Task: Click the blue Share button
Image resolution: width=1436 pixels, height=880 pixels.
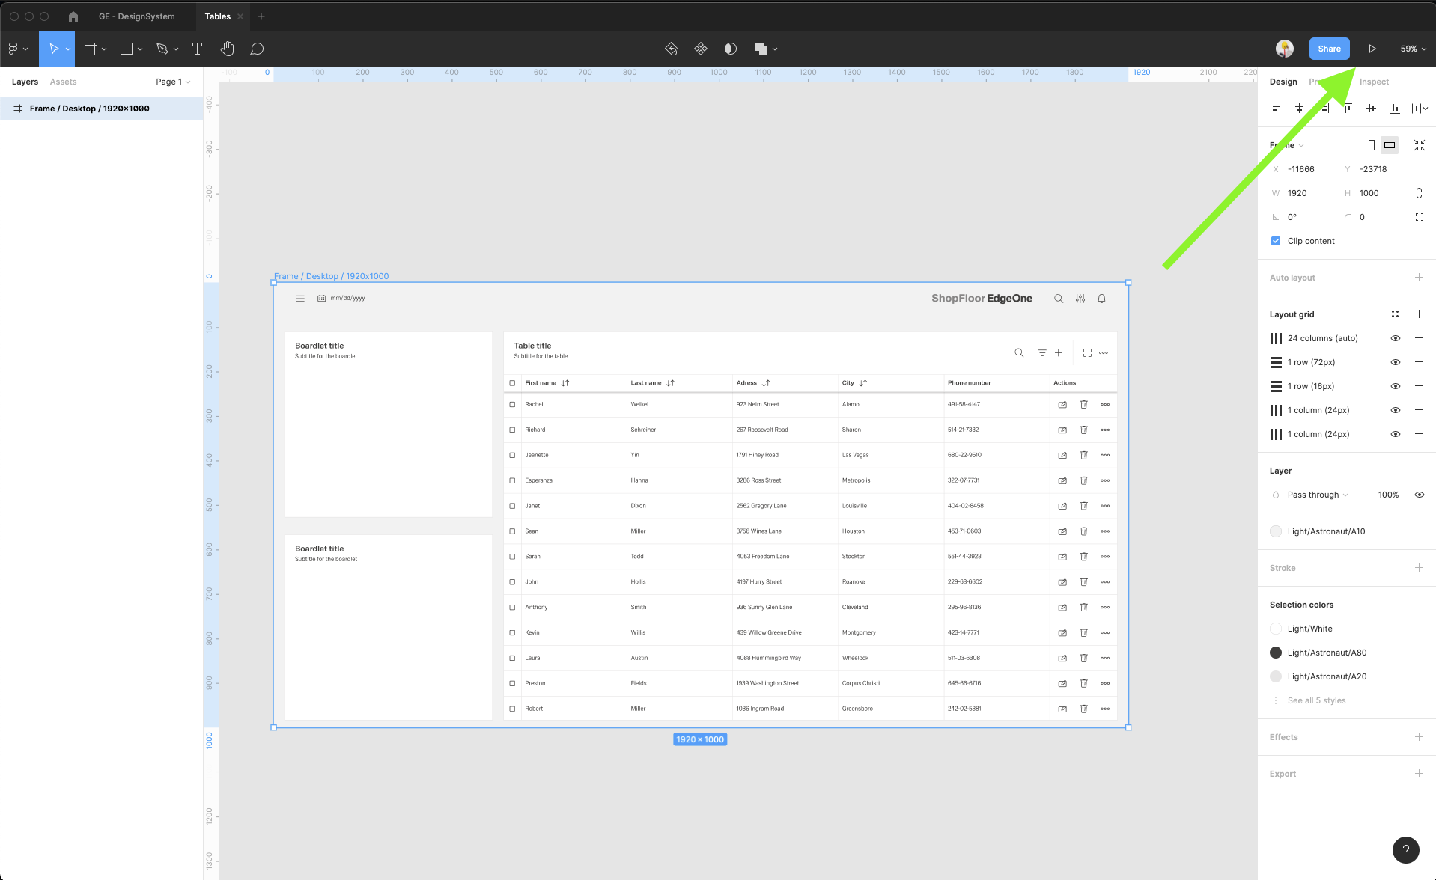Action: [x=1329, y=49]
